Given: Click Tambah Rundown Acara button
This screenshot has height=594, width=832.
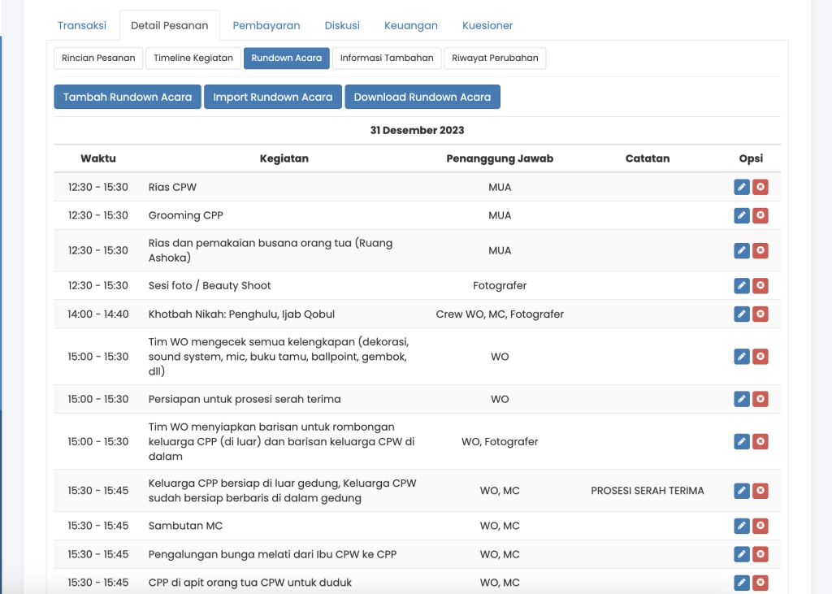Looking at the screenshot, I should 127,96.
